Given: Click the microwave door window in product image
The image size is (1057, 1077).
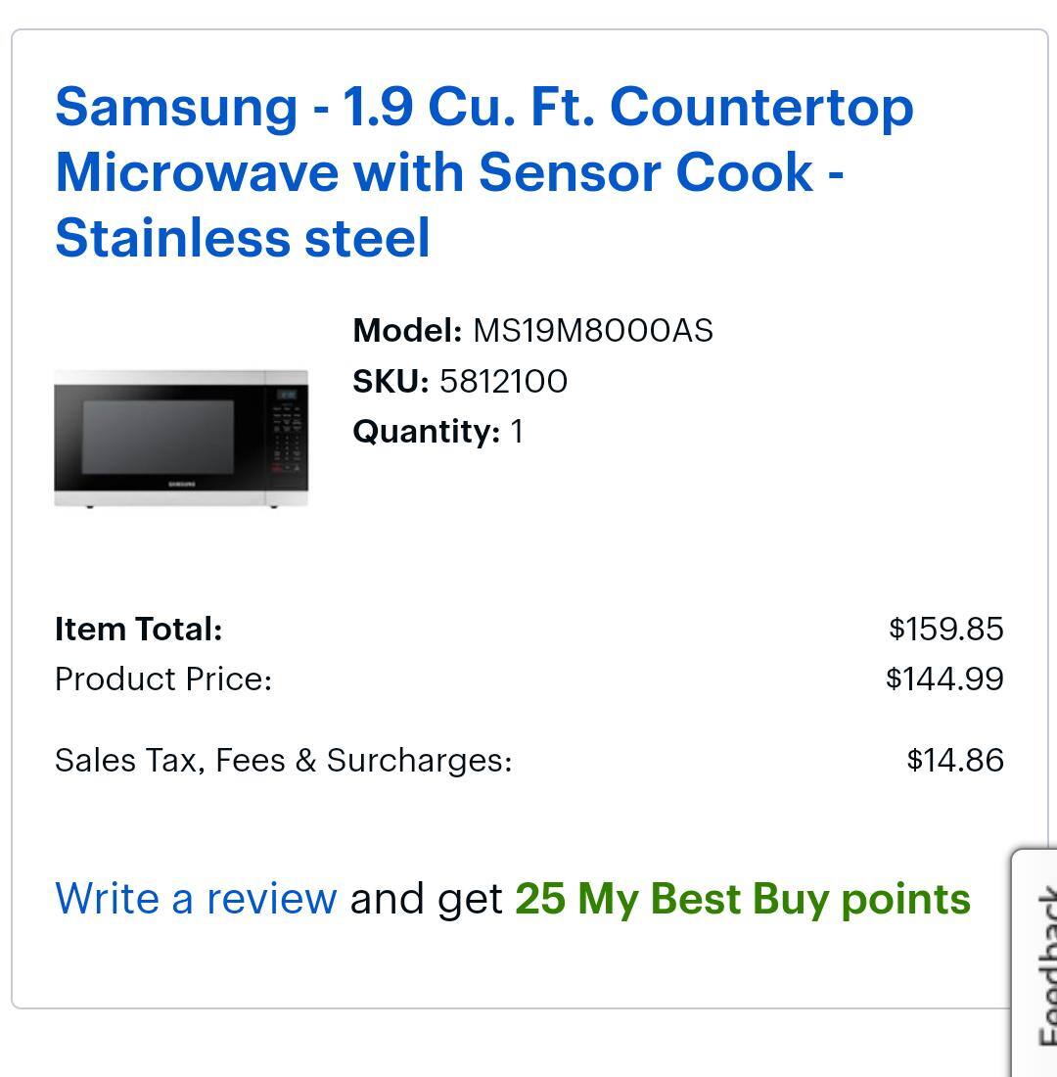Looking at the screenshot, I should (x=159, y=437).
